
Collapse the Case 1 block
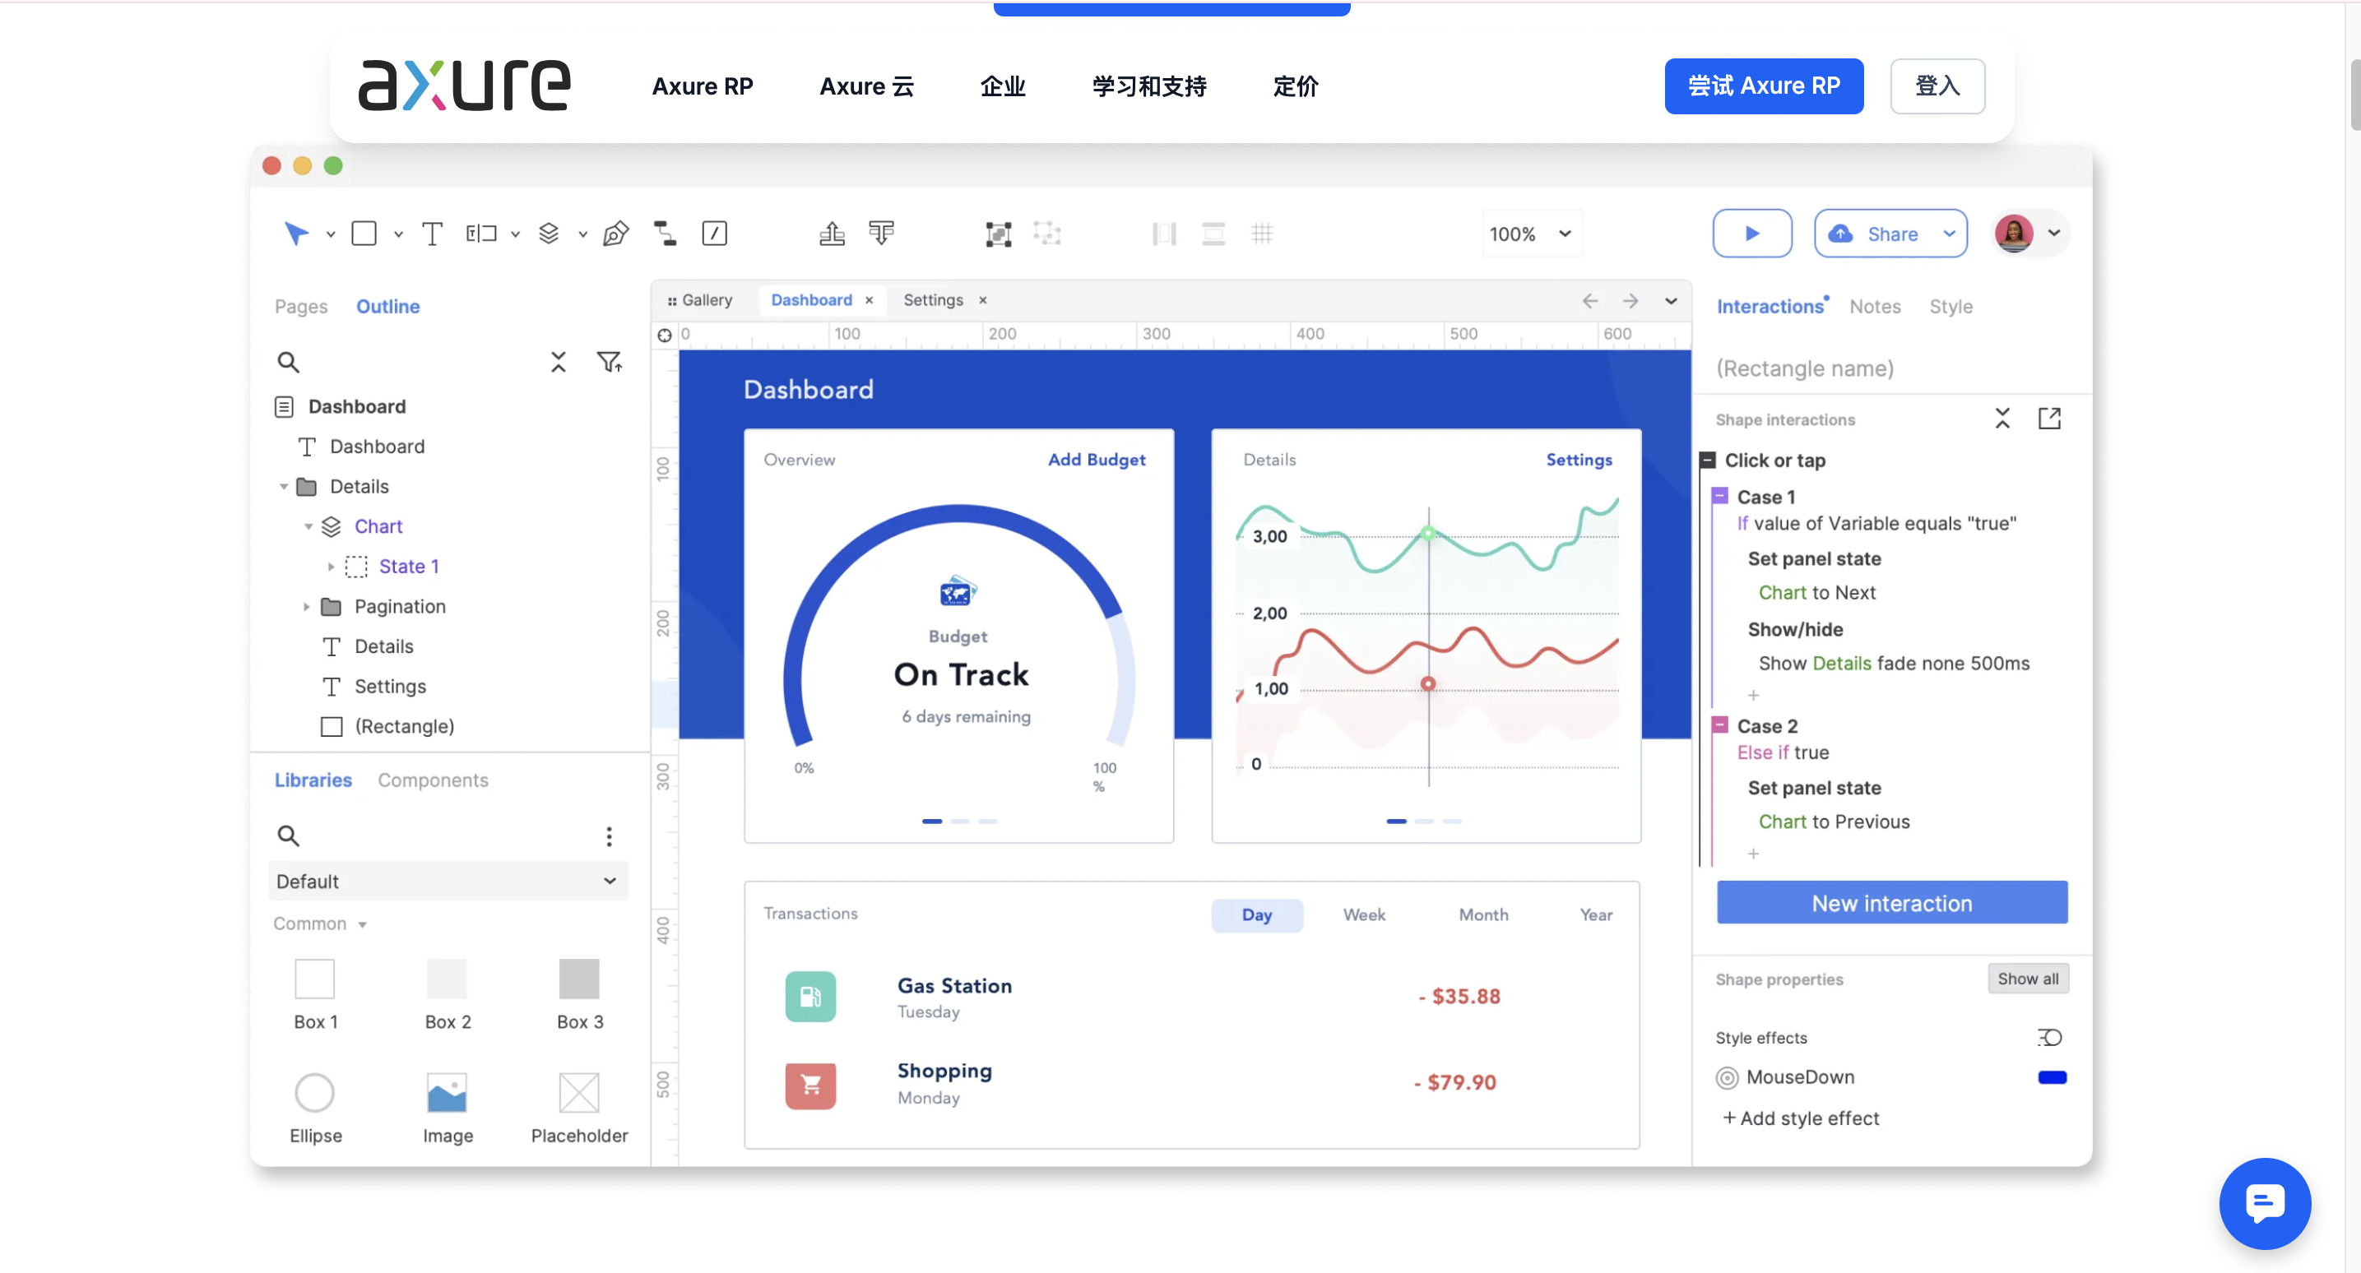[1720, 497]
